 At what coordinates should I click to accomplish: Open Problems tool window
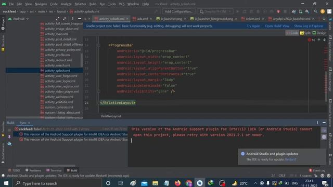(x=33, y=170)
